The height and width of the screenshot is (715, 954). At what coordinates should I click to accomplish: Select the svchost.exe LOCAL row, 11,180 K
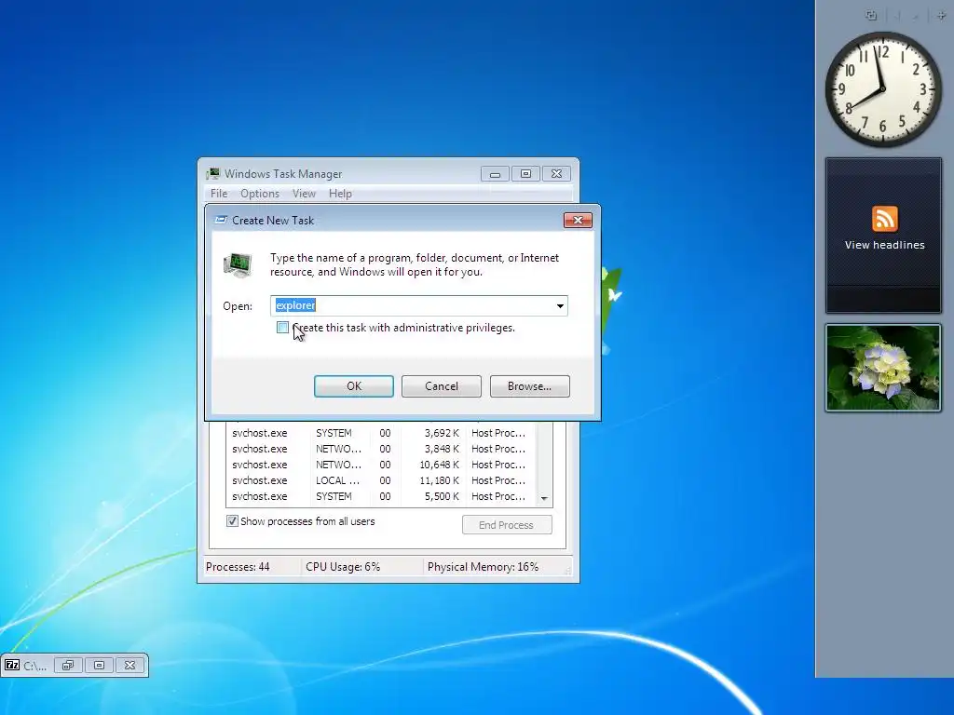[x=381, y=480]
